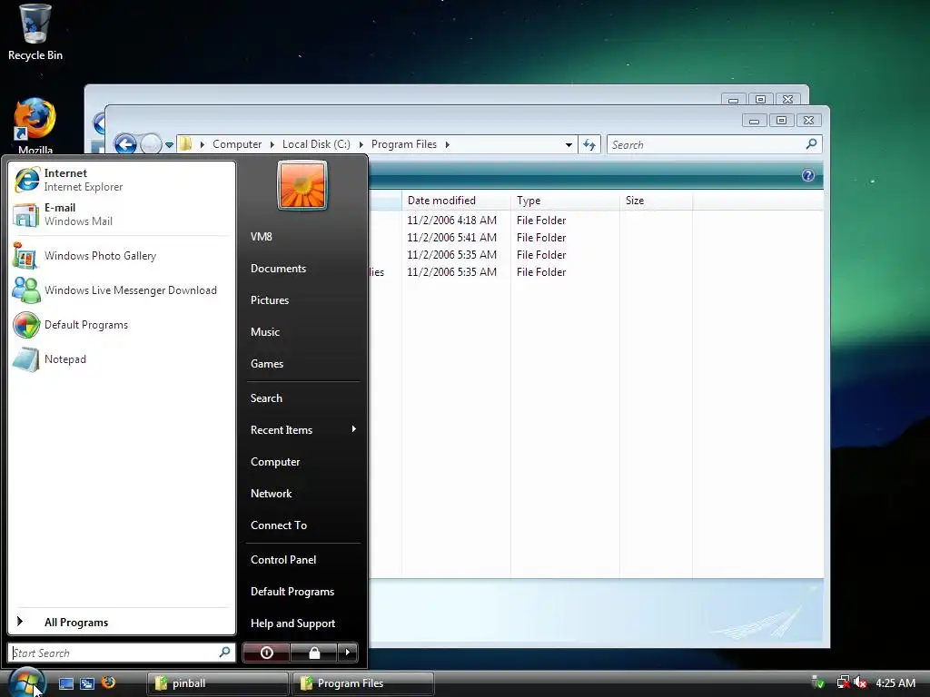Screen dimensions: 930x697
Task: Open Internet Explorer from Start menu
Action: click(x=122, y=180)
